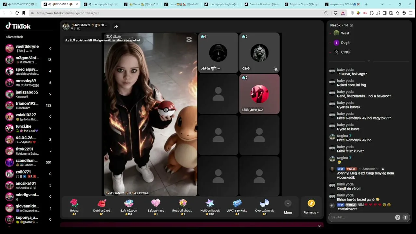Go back using the browser back arrow
This screenshot has width=416, height=234.
pyautogui.click(x=4, y=13)
